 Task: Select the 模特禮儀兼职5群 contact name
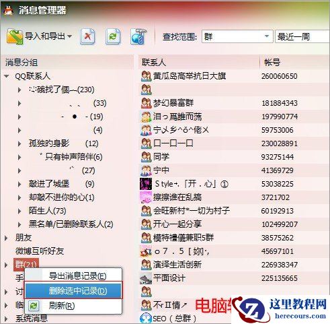point(183,238)
